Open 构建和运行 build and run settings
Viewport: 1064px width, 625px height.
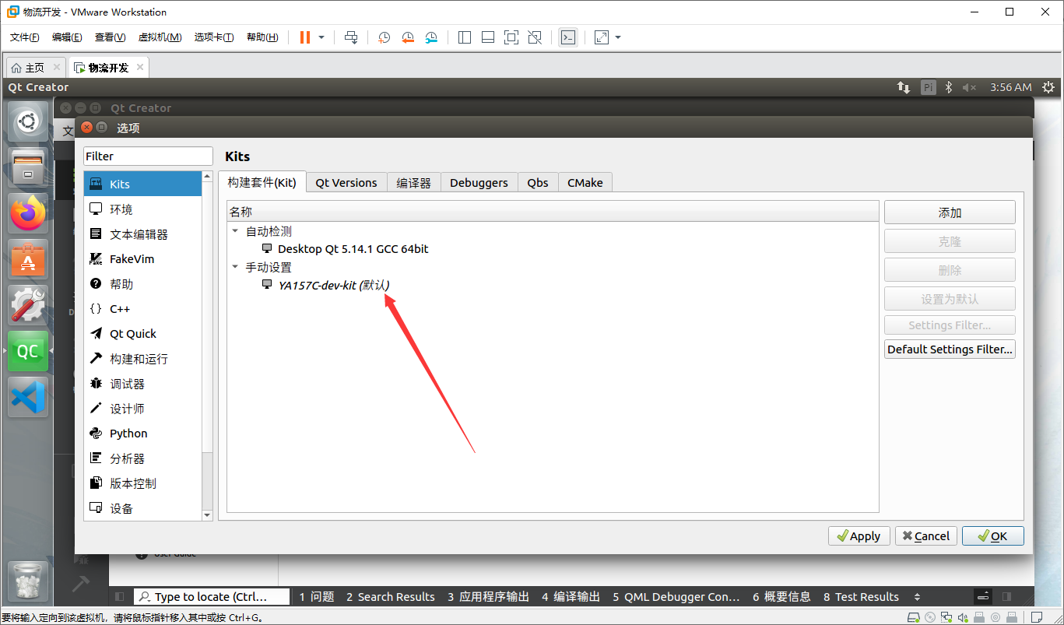(x=142, y=359)
